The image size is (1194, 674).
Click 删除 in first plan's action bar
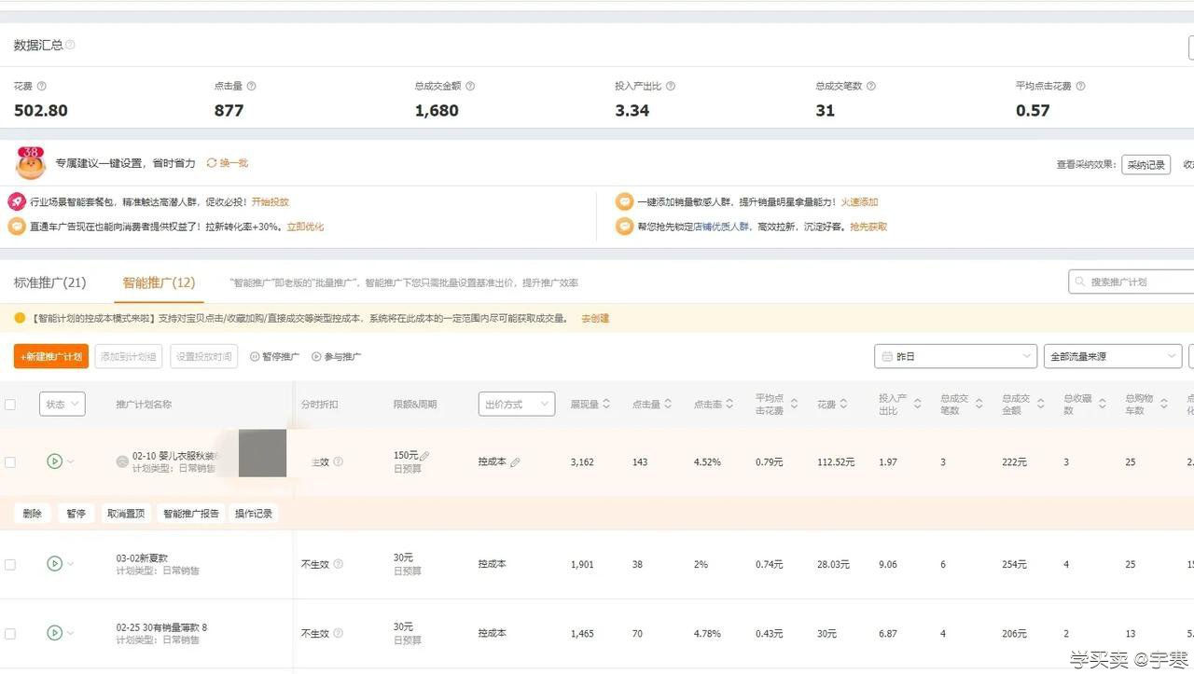33,514
